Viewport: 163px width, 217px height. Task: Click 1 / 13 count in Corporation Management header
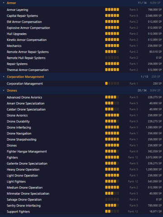pyautogui.click(x=144, y=77)
